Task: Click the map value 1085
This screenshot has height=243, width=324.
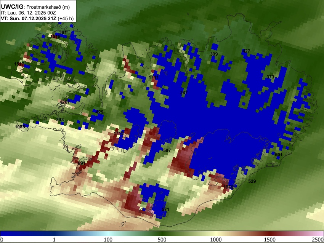Action: pyautogui.click(x=20, y=126)
